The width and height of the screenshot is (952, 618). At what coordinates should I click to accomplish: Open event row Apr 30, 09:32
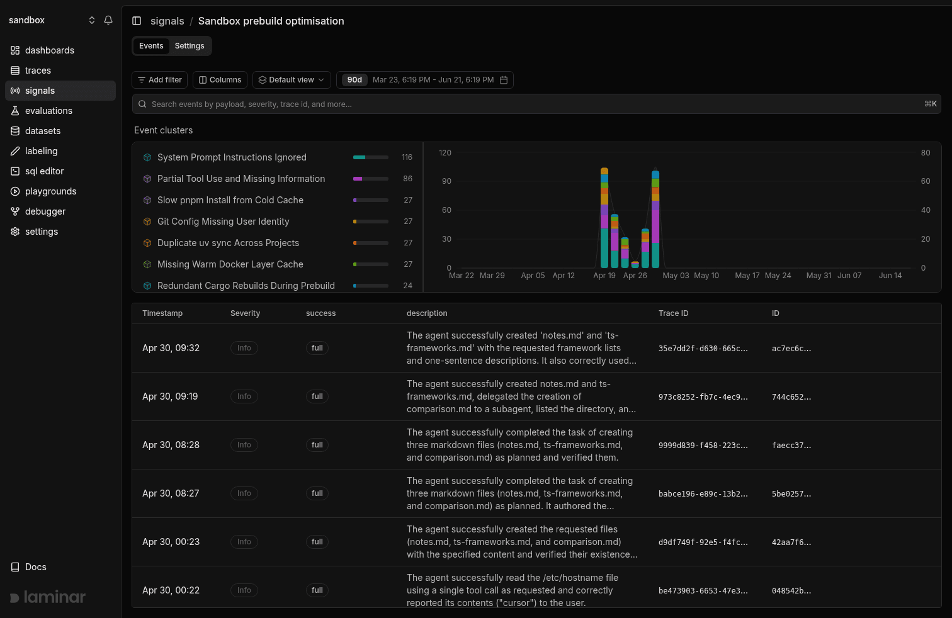(536, 348)
